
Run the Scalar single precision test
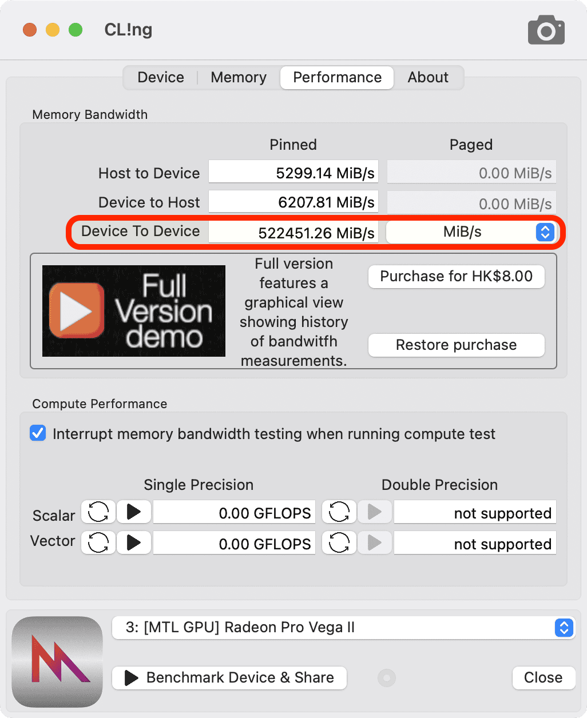tap(134, 512)
